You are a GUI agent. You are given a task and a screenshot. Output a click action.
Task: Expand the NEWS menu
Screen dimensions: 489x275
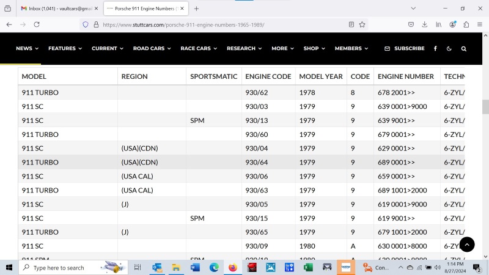[27, 49]
